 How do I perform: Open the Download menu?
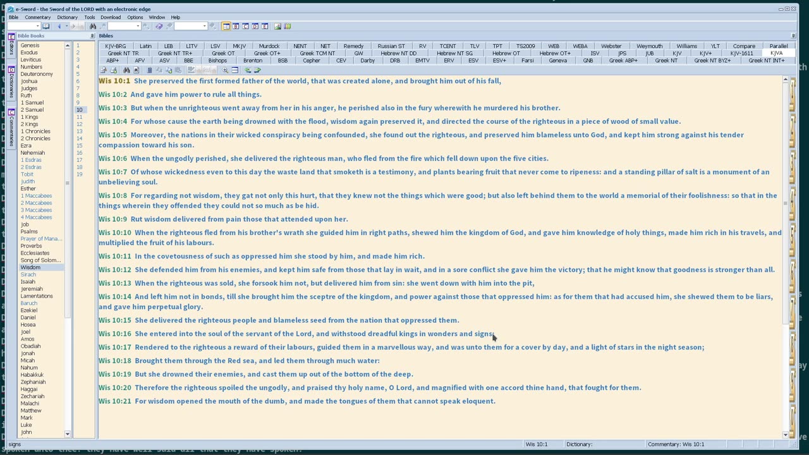(x=111, y=17)
